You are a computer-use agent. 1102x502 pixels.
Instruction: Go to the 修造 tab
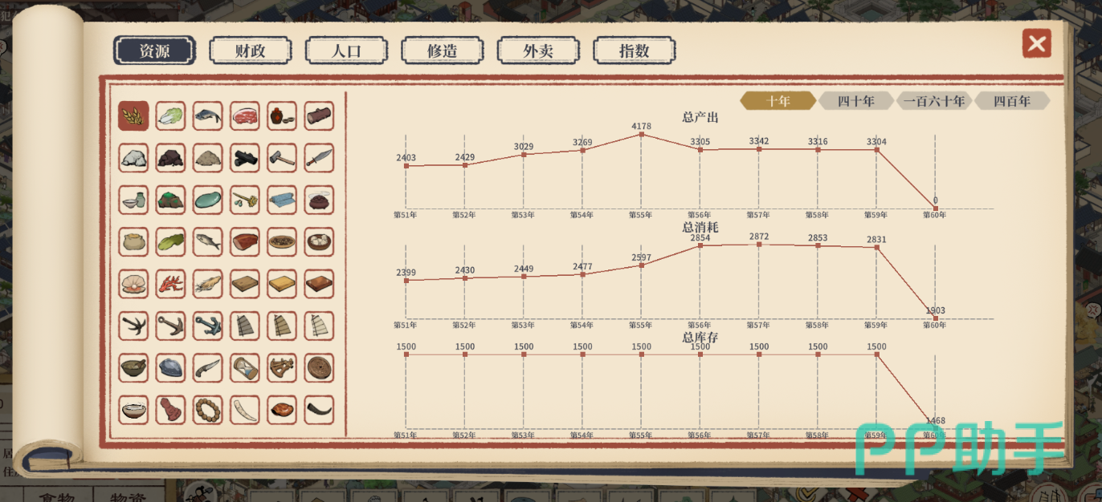[x=443, y=51]
